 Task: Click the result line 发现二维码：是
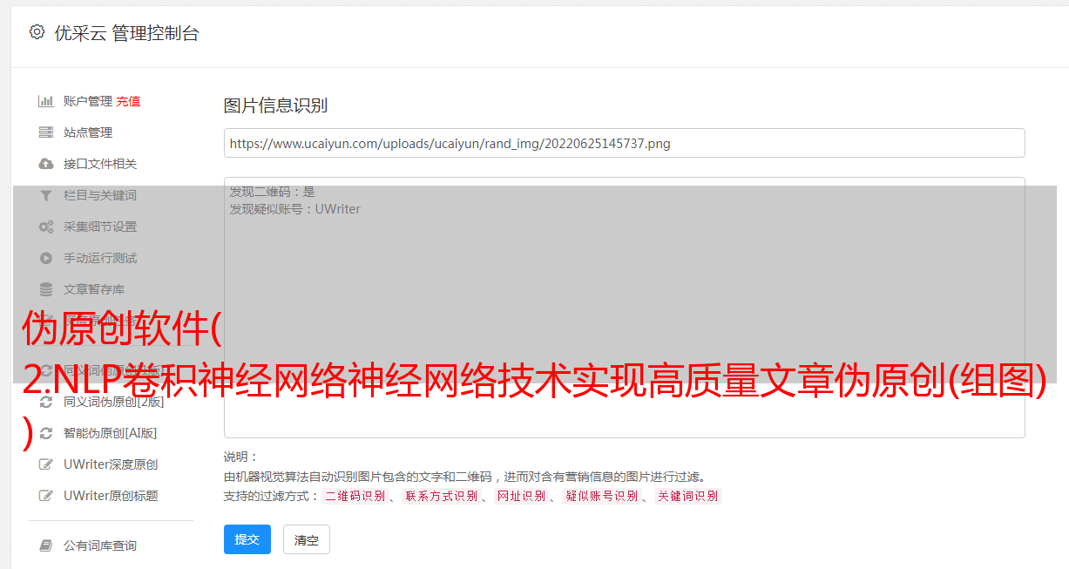[x=273, y=192]
